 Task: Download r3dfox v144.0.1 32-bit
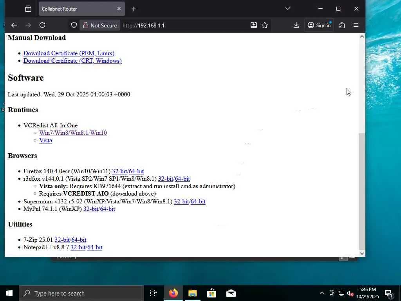[x=166, y=179]
